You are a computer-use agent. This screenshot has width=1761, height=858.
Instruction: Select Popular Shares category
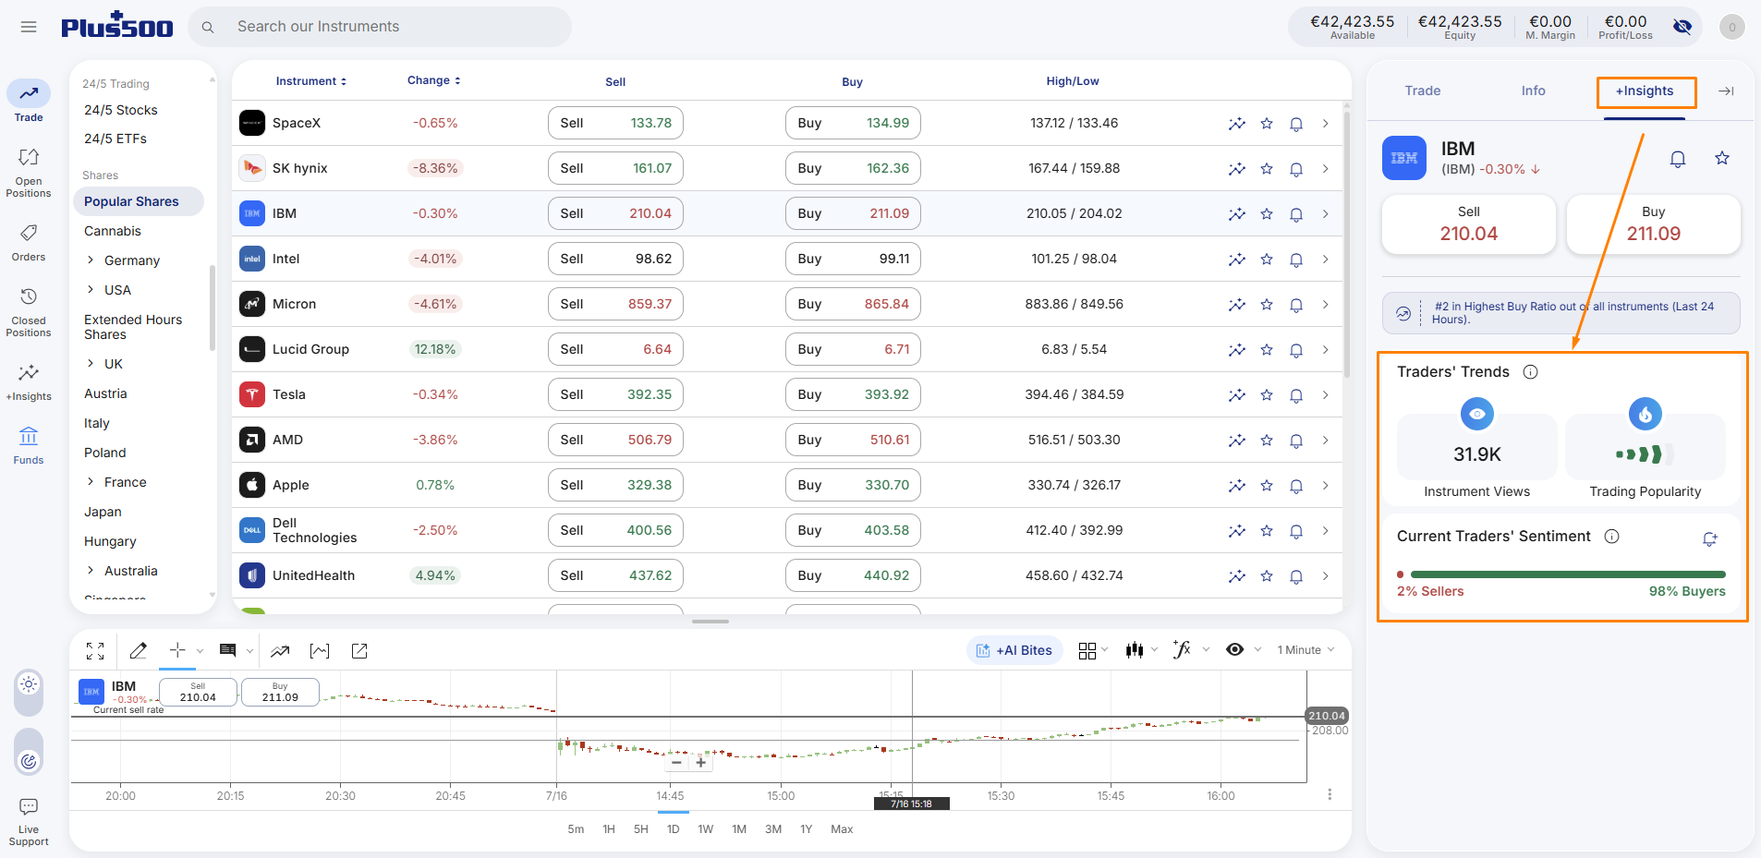coord(139,201)
